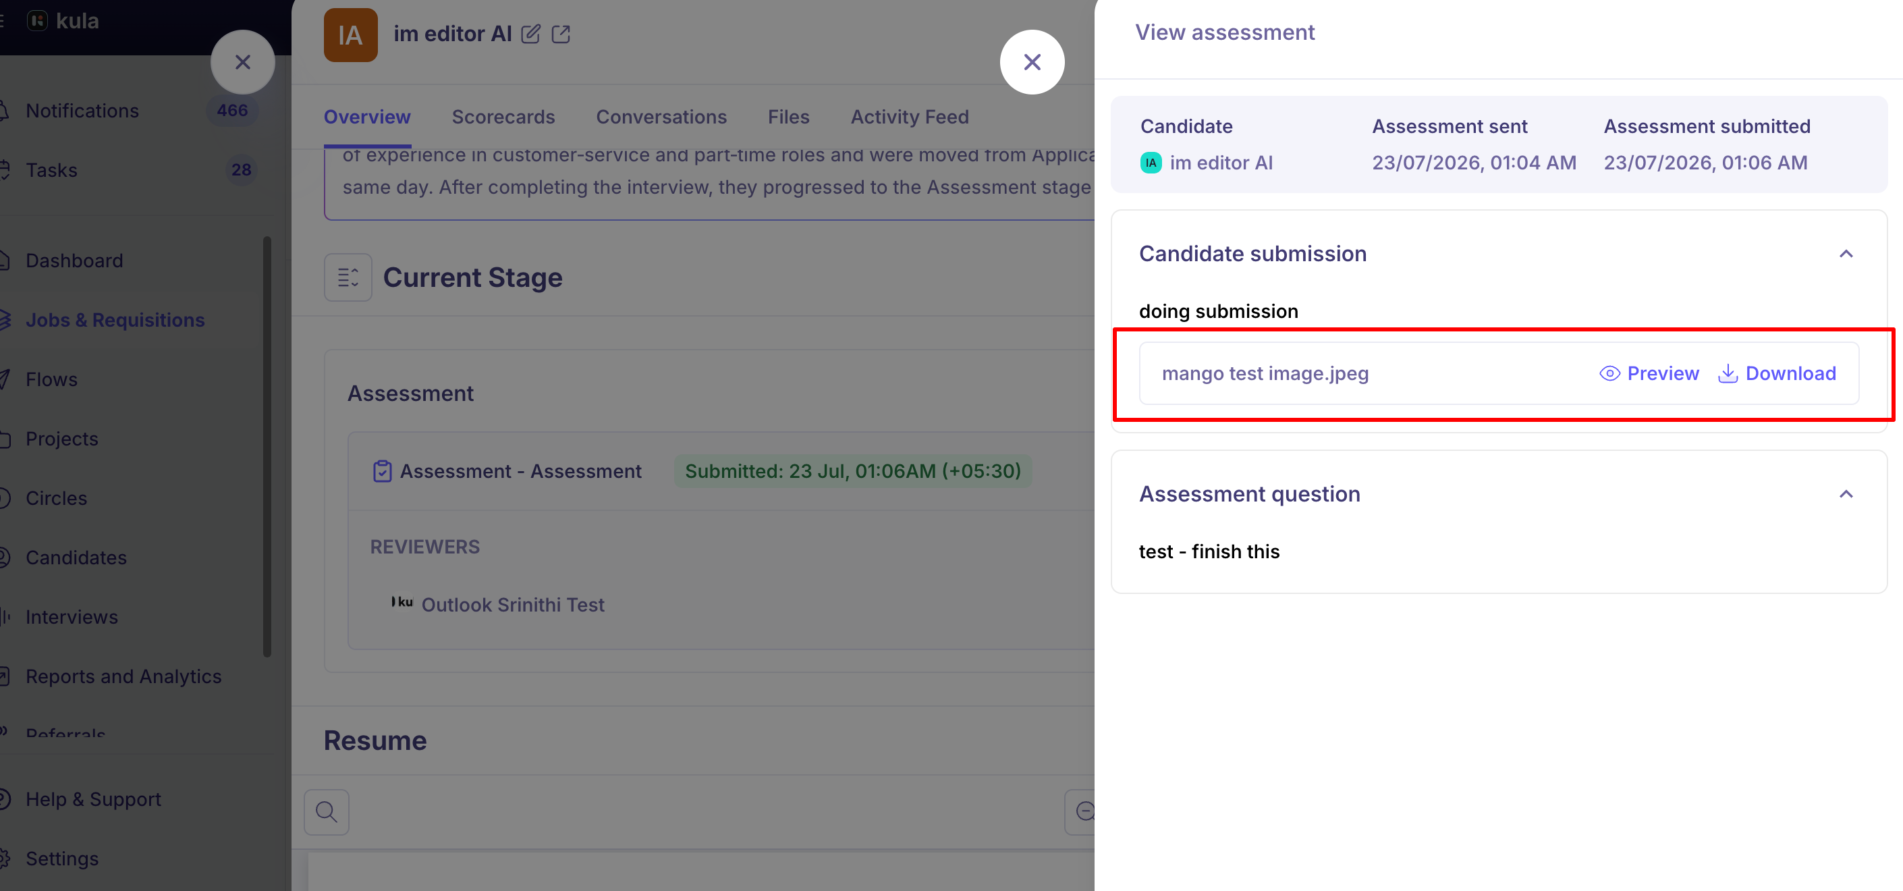The width and height of the screenshot is (1903, 891).
Task: Click the Assessment clipboard icon
Action: tap(382, 471)
